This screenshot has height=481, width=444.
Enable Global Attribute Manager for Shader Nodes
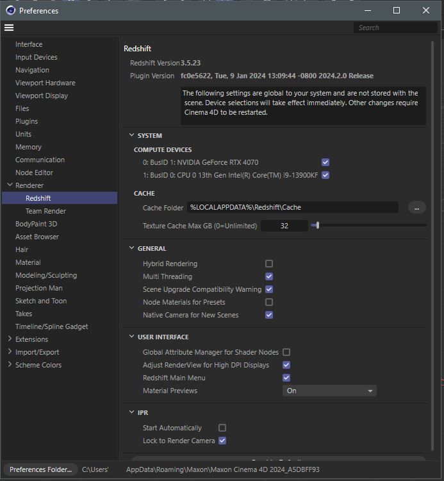point(286,352)
